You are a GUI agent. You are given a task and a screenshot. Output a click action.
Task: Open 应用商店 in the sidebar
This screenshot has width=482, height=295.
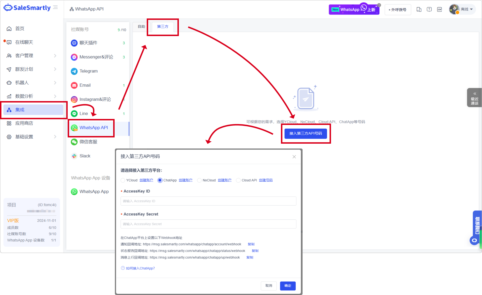pos(24,123)
